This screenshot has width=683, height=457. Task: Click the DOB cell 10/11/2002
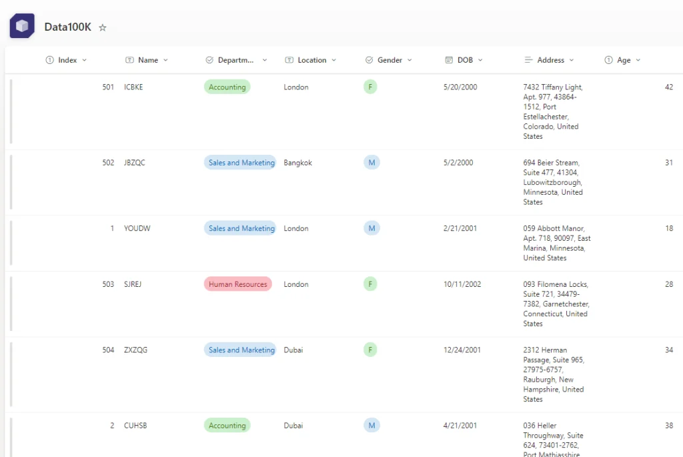(x=462, y=284)
